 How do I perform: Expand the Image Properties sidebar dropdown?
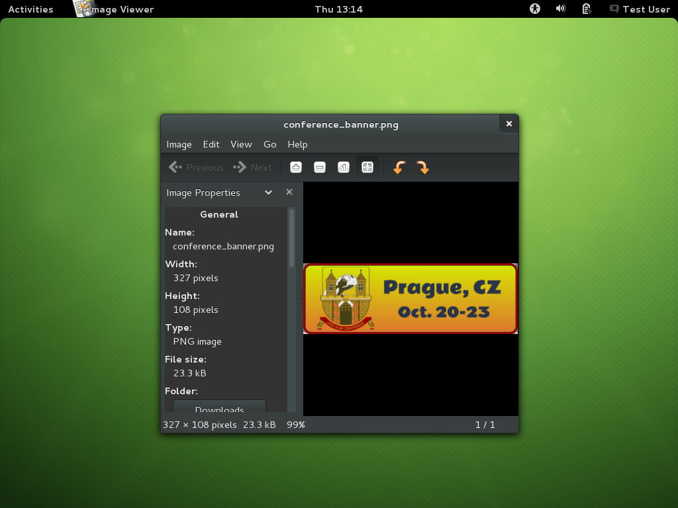click(268, 192)
